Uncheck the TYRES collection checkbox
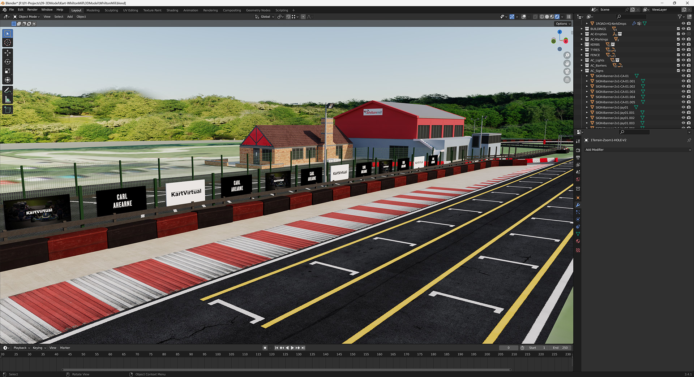Viewport: 694px width, 377px height. pyautogui.click(x=678, y=50)
